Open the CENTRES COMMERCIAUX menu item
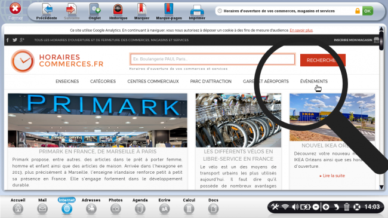Image resolution: width=388 pixels, height=218 pixels. tap(153, 81)
